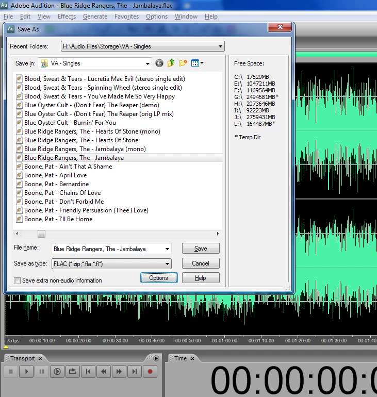This screenshot has height=397, width=377.
Task: Open the Generate menu
Action: pos(95,16)
